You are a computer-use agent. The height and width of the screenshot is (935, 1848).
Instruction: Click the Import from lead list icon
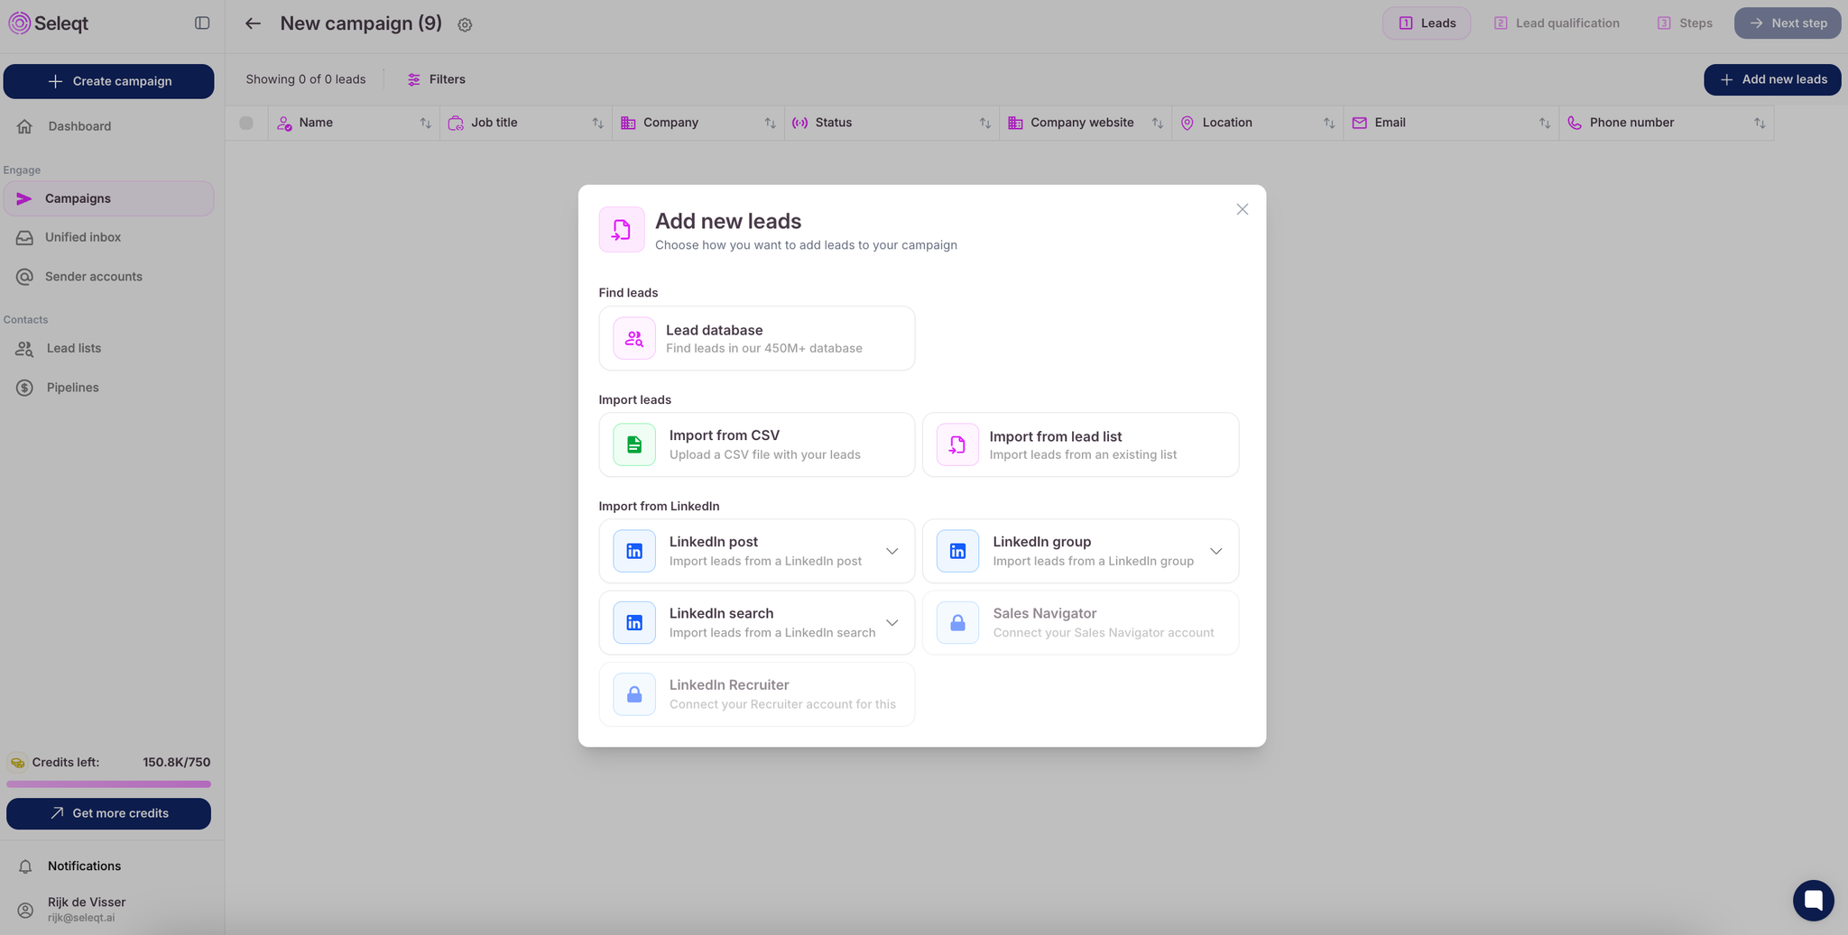click(x=957, y=445)
